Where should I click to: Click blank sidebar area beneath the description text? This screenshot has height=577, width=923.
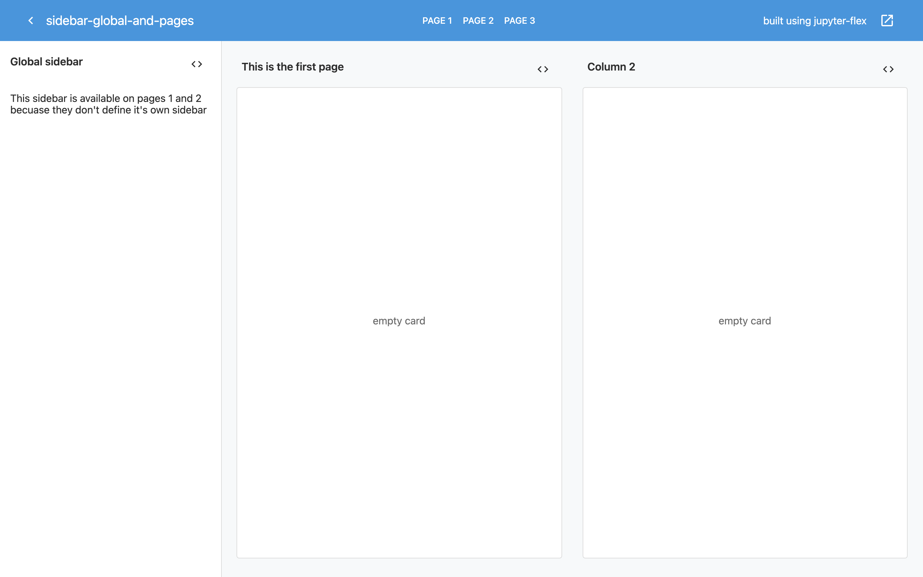pos(111,305)
